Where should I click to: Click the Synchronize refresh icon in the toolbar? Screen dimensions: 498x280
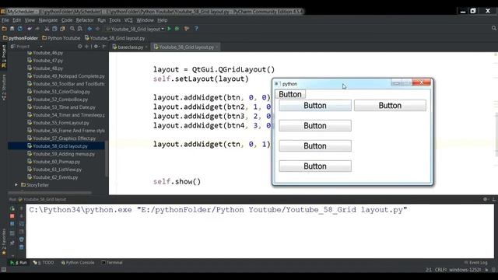coord(20,29)
